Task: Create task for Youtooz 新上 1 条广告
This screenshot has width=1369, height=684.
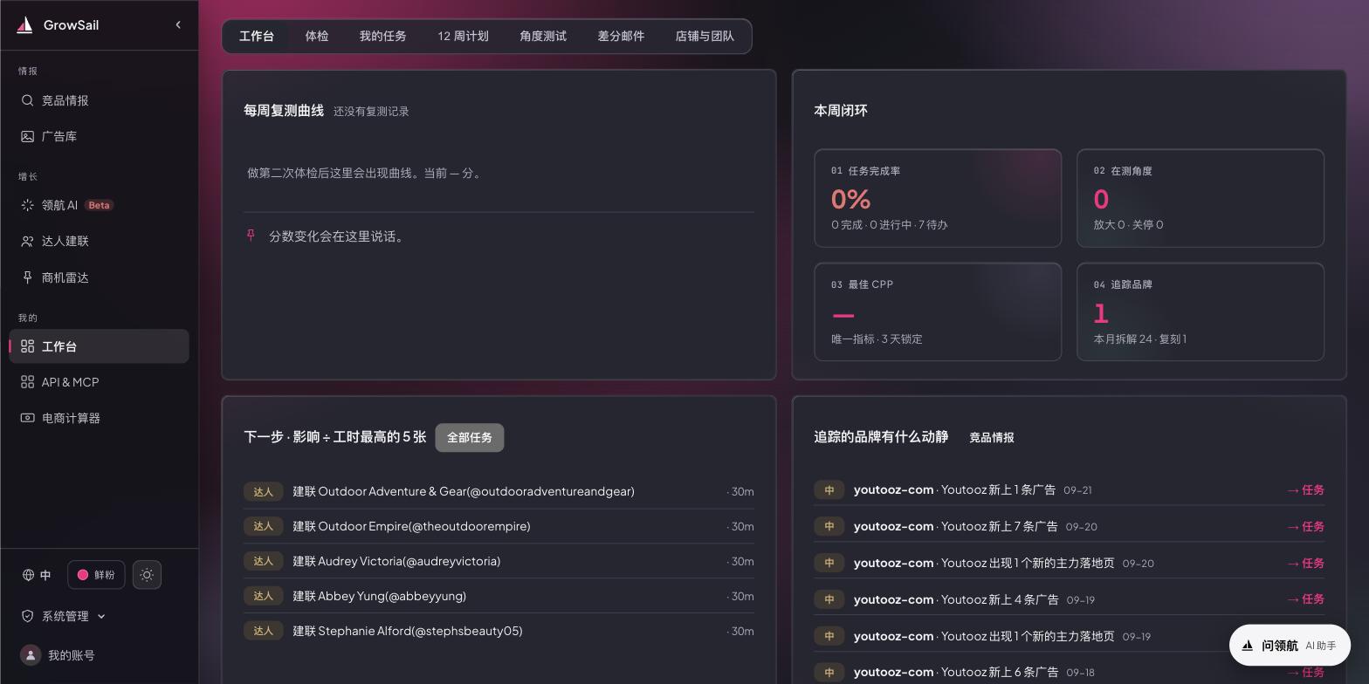Action: click(x=1306, y=490)
